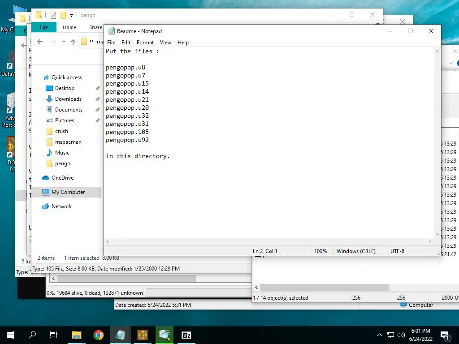Click the Notepad vertical scrollbar up arrow
This screenshot has width=459, height=344.
[x=437, y=51]
